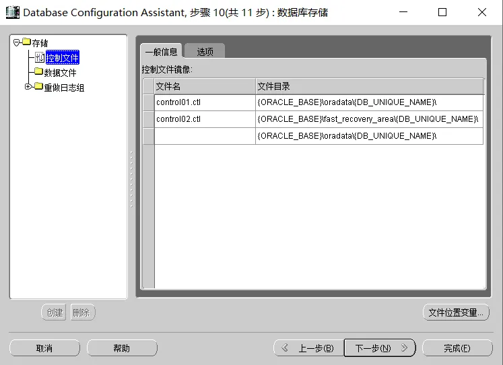
Task: Expand the 重做日志组 tree node
Action: [x=28, y=86]
